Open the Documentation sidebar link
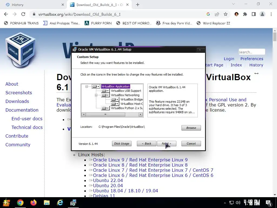The width and height of the screenshot is (277, 208). [x=22, y=110]
